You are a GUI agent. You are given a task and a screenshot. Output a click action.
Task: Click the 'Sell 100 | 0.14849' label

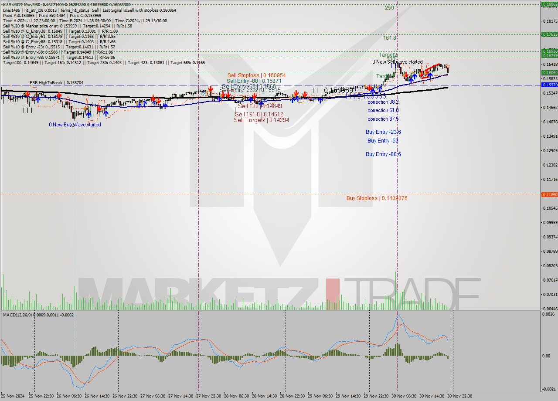260,106
